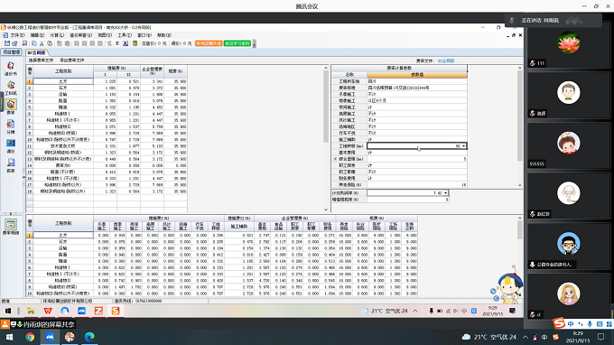Click the 企业管理费 column header in upper table
The width and height of the screenshot is (614, 345).
pos(153,70)
